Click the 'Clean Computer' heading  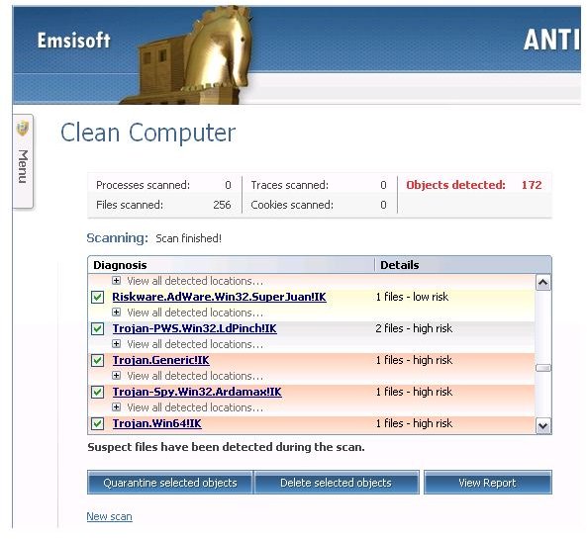148,134
